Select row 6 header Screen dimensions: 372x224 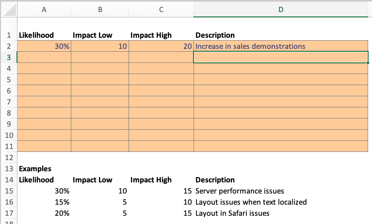(9, 90)
